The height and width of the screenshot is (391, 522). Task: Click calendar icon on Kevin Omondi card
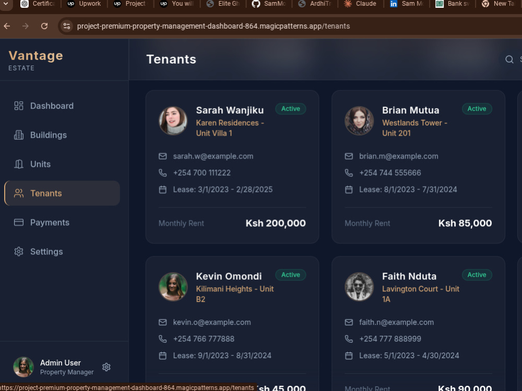click(162, 356)
